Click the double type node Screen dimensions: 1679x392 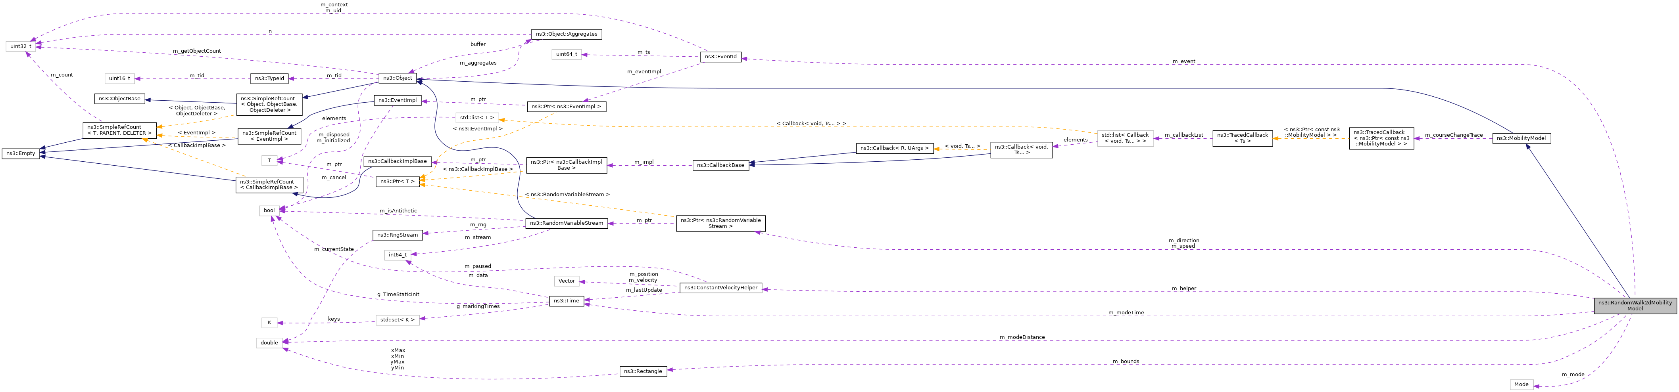coord(269,342)
